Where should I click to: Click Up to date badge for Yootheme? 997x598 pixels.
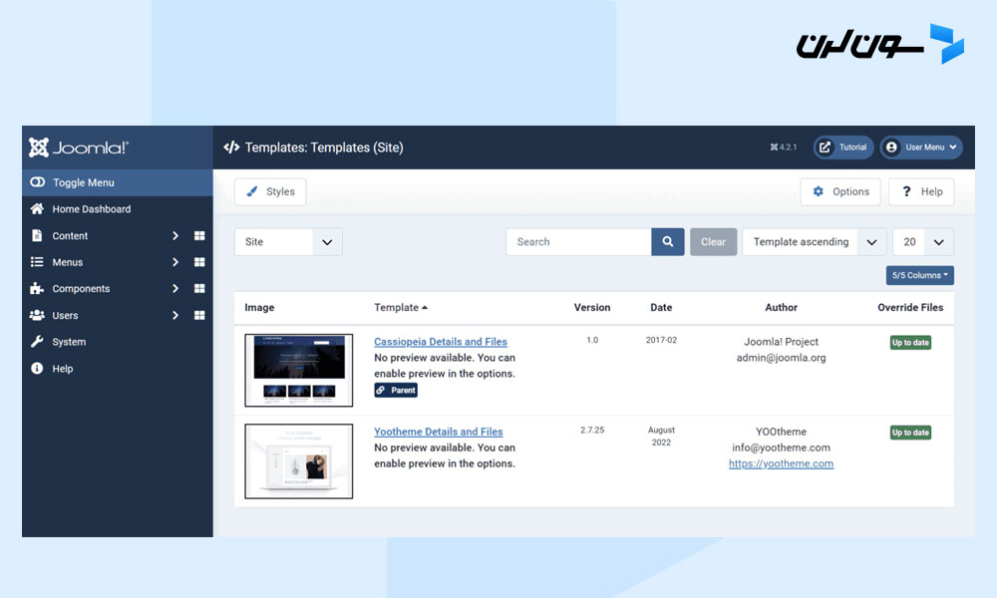910,433
